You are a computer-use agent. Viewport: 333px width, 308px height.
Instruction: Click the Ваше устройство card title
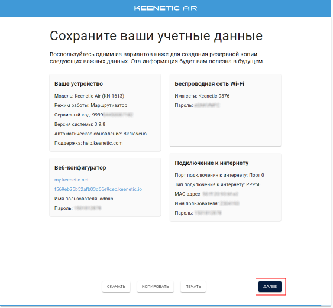[x=79, y=83]
